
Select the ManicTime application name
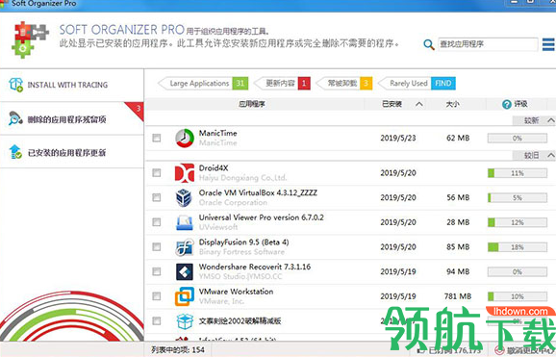point(217,133)
